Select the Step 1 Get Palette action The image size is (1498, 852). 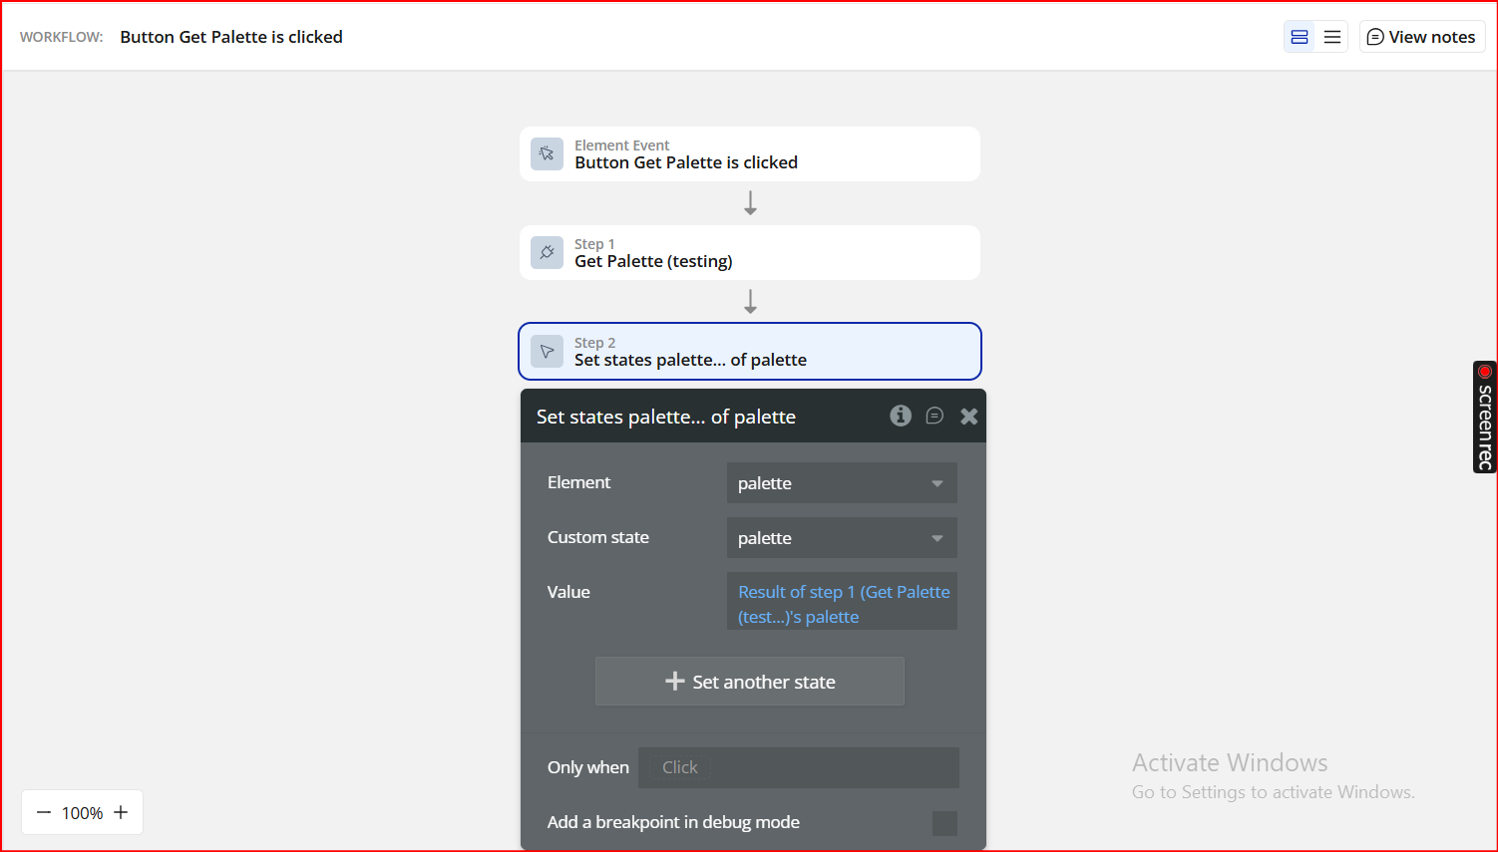[750, 253]
